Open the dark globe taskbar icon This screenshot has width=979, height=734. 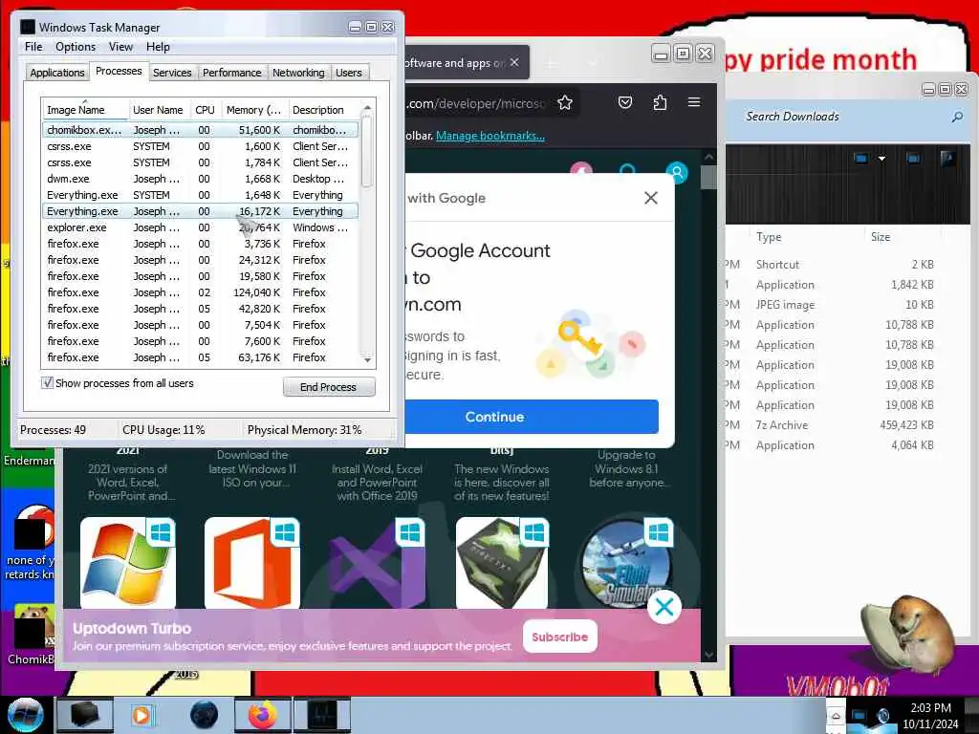click(x=204, y=715)
